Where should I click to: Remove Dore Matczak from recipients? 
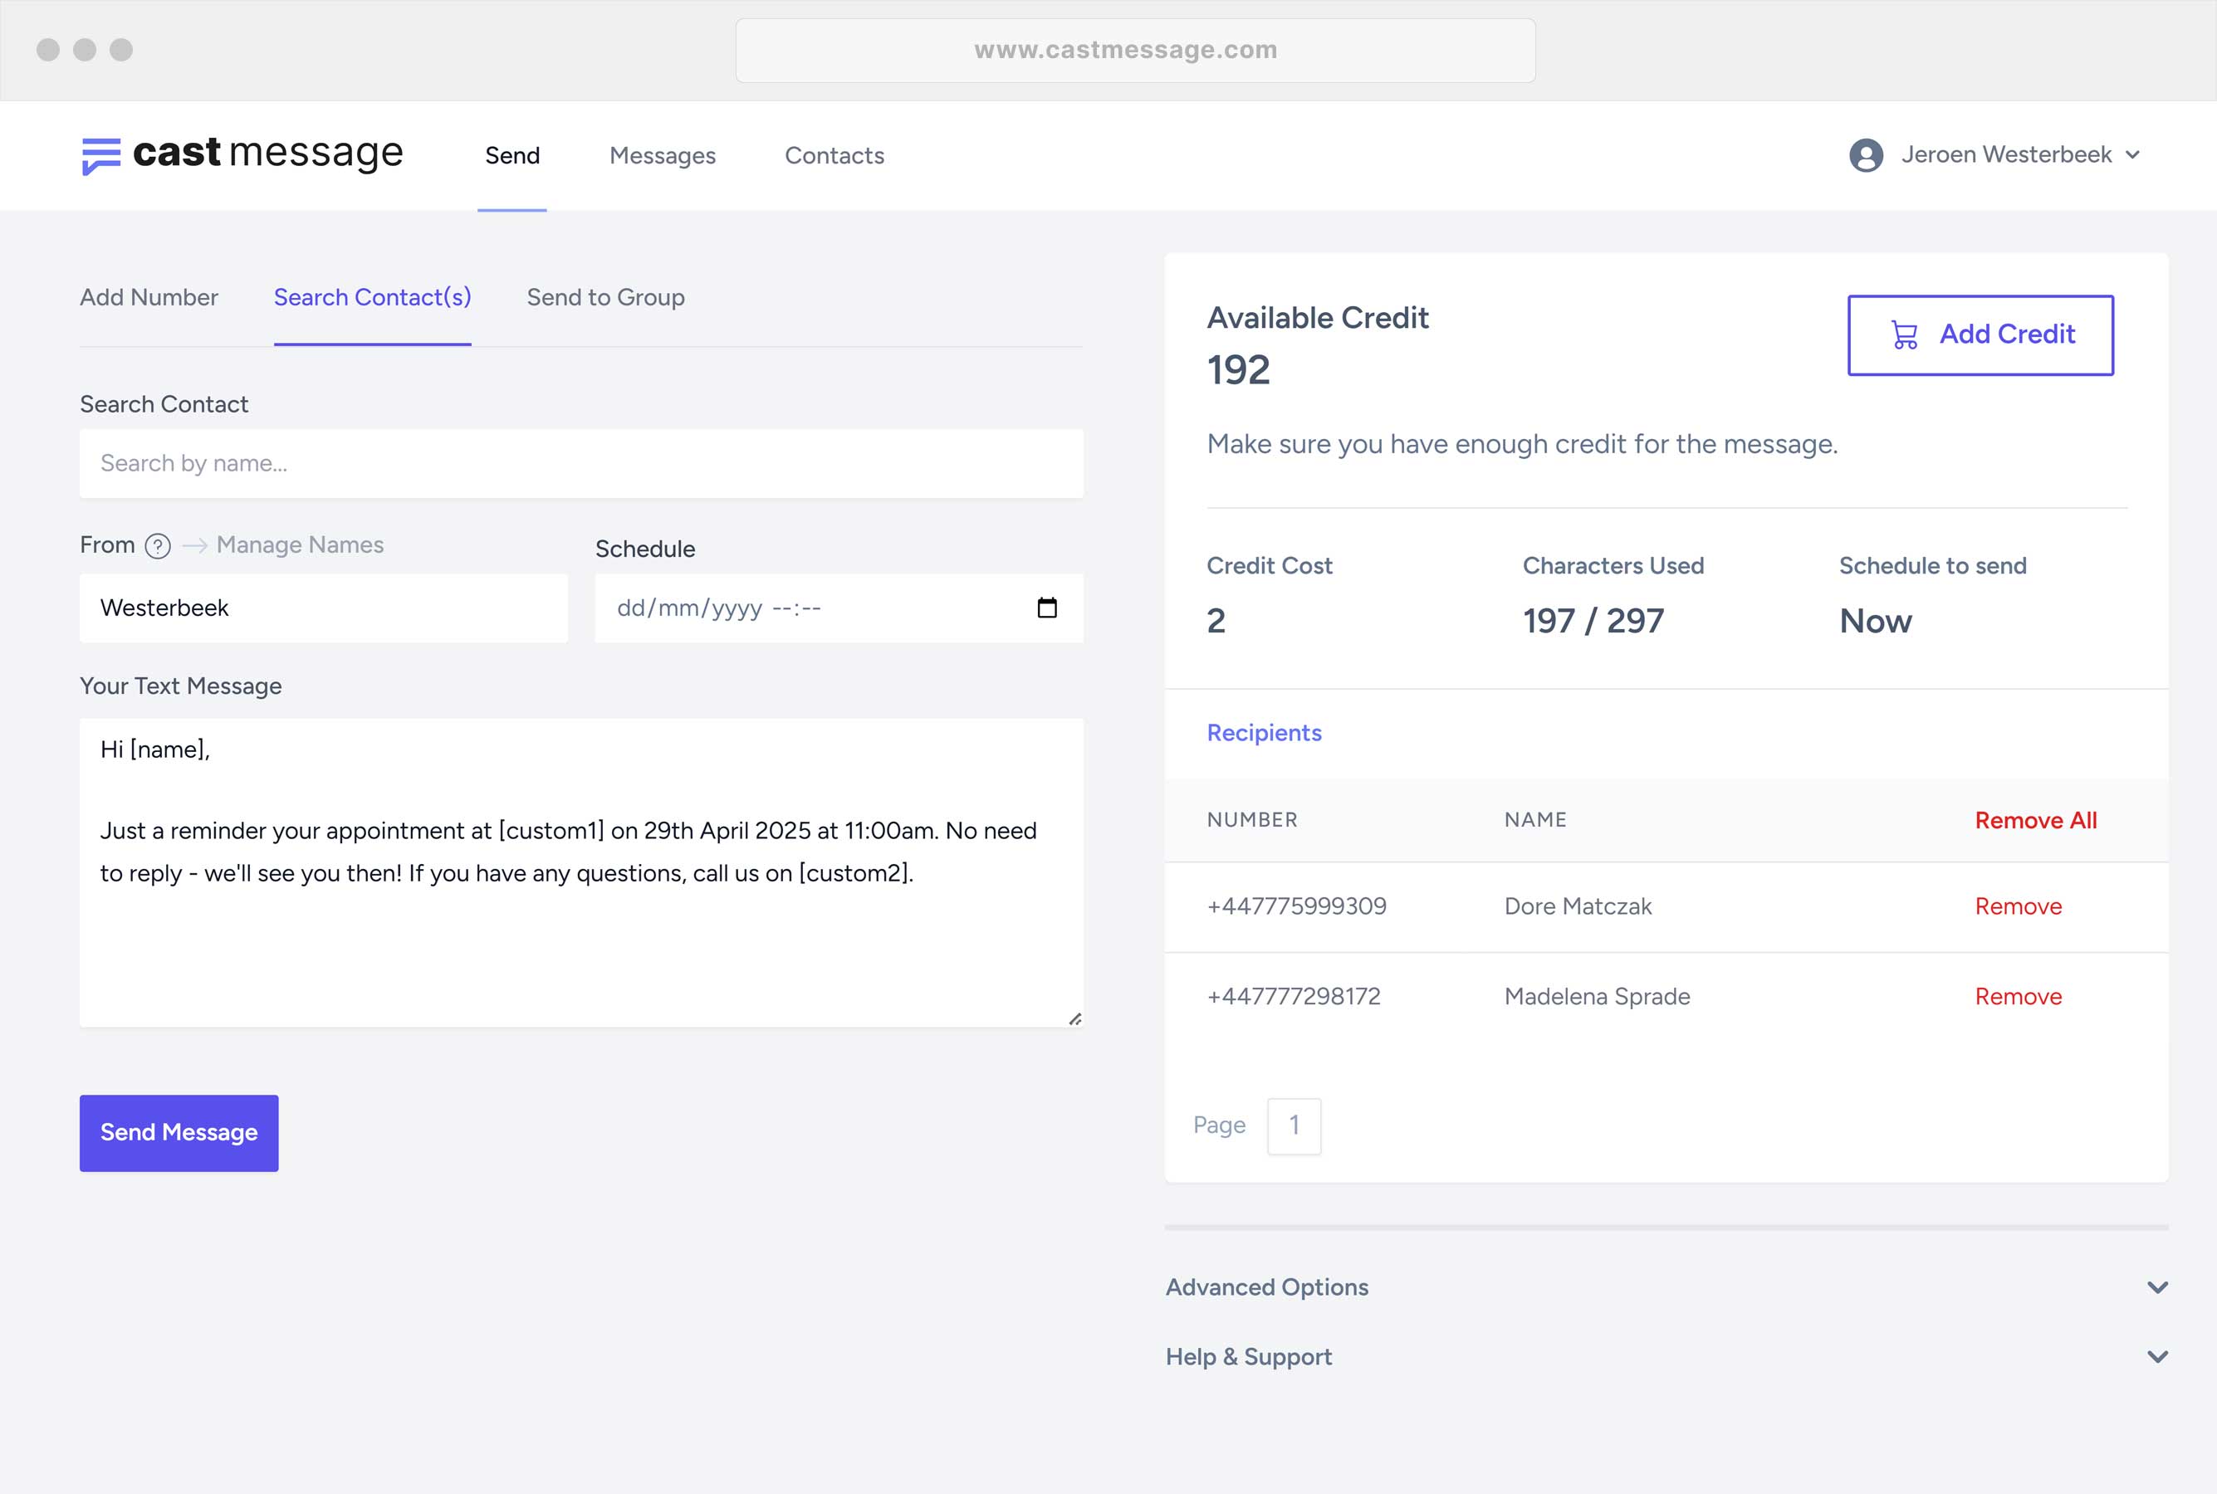coord(2018,906)
